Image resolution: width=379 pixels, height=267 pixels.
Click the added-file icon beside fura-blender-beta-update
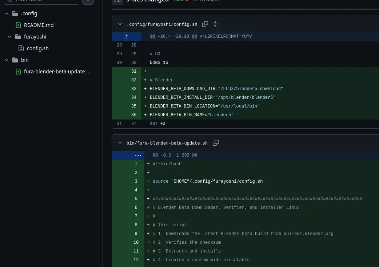click(x=18, y=72)
